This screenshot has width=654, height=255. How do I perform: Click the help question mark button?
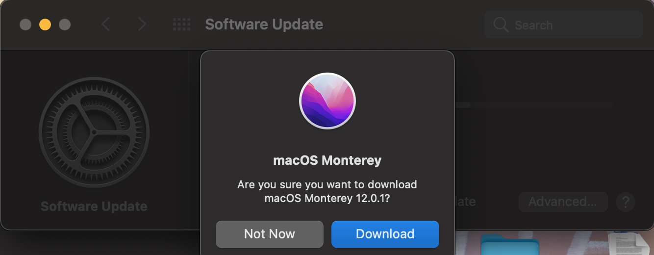point(626,202)
